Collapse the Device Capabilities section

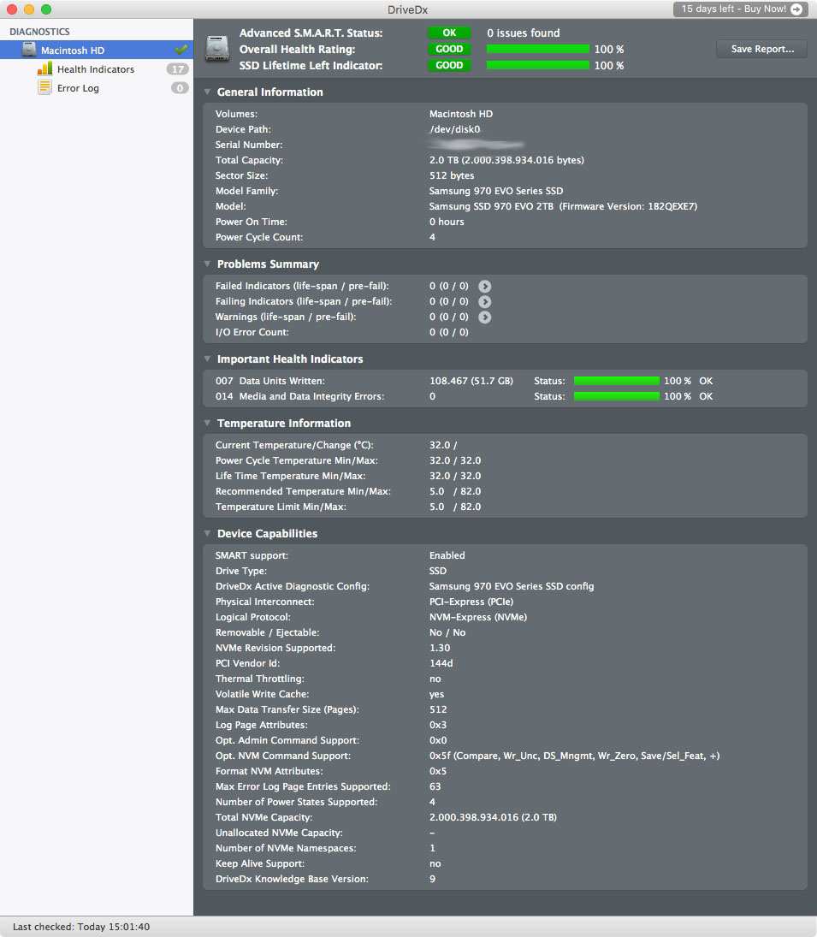point(207,534)
